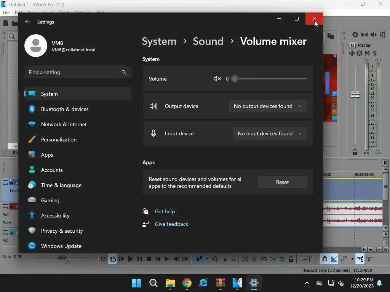Image resolution: width=390 pixels, height=292 pixels.
Task: Open the Apps settings category
Action: point(78,155)
